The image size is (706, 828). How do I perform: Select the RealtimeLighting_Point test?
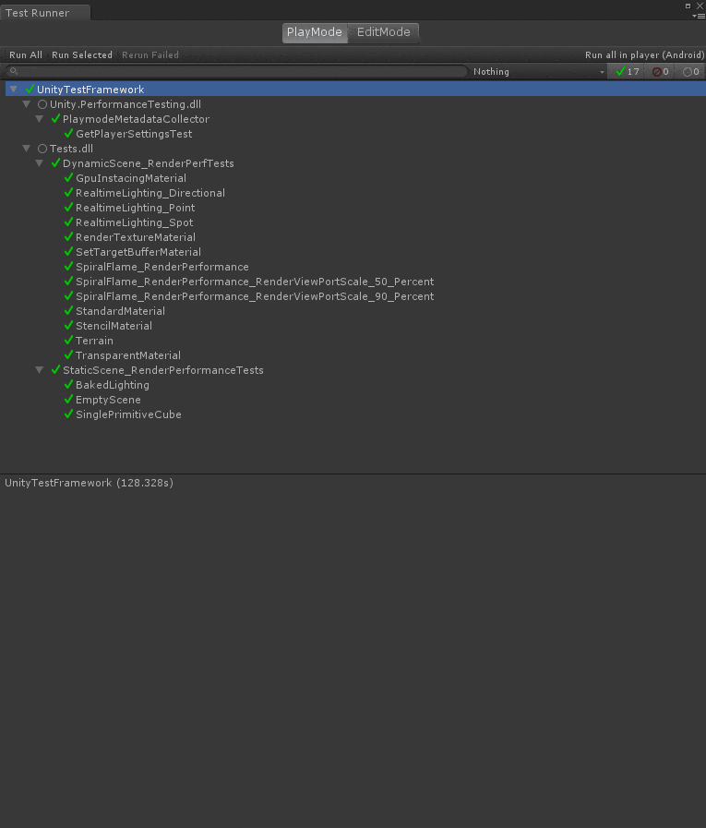pos(135,208)
